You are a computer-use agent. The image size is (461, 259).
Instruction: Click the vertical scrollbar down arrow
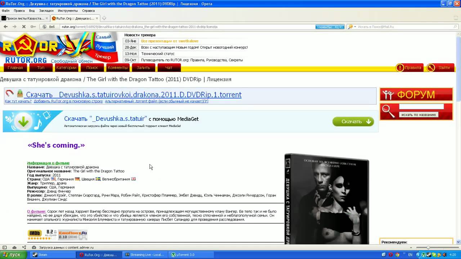pos(458,242)
